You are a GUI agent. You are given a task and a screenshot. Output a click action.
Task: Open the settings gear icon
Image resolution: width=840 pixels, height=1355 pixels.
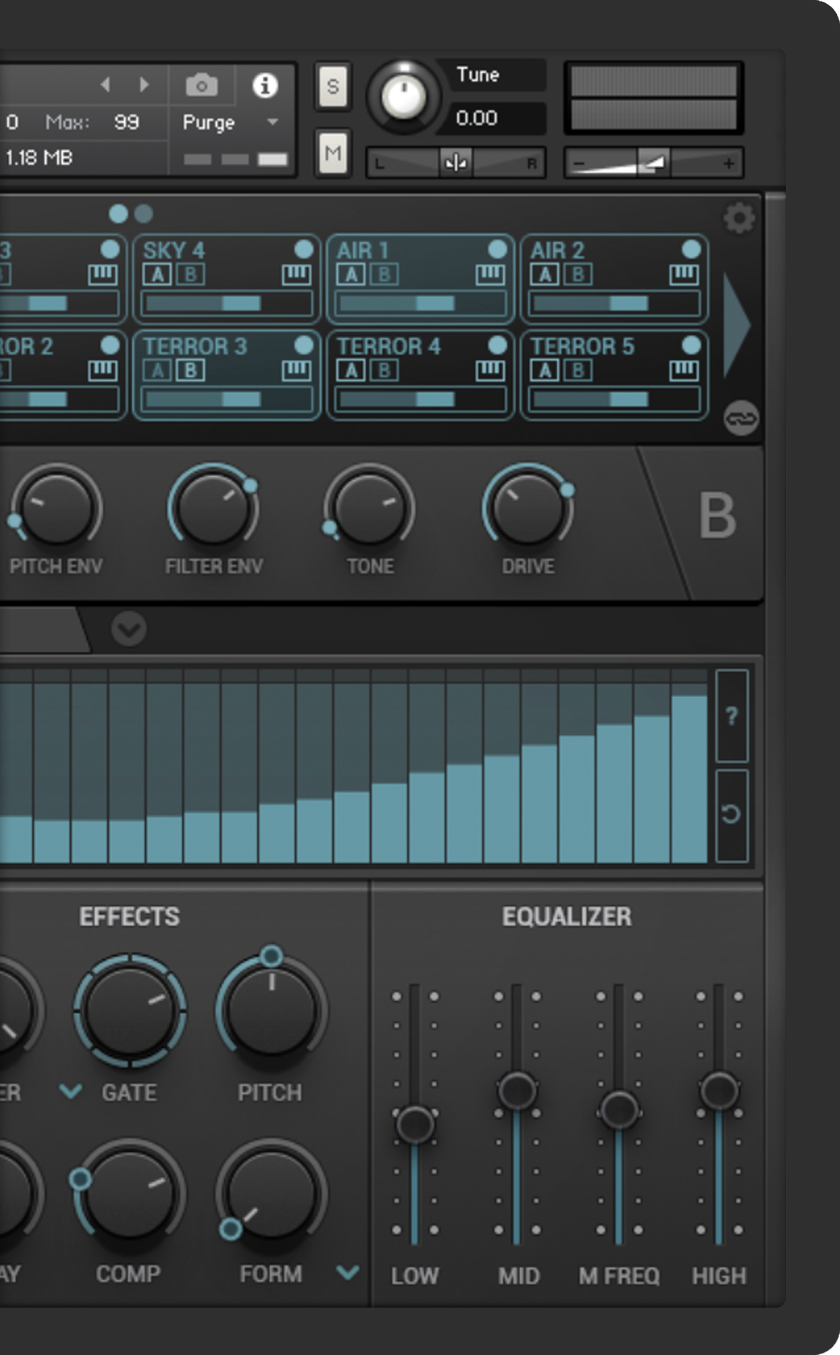pos(739,218)
